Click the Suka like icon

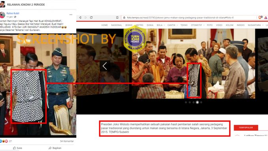pos(15,148)
